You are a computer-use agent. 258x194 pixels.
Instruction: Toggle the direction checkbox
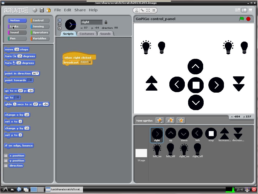[6, 165]
